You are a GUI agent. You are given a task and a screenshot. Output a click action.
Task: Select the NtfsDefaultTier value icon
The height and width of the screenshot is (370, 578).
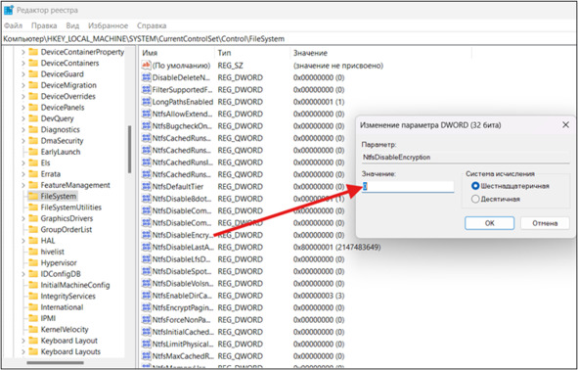click(x=147, y=187)
